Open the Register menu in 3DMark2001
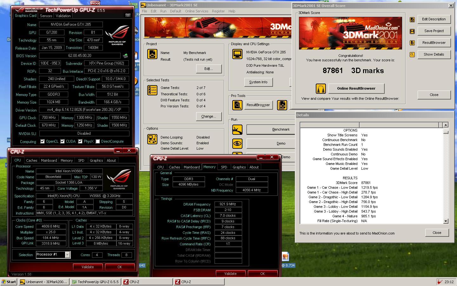Viewport: 457px width, 286px height. (x=218, y=11)
